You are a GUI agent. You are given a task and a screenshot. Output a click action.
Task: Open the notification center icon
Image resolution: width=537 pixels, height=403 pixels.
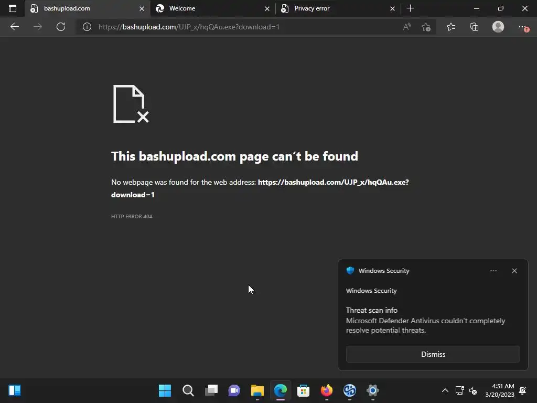(523, 390)
